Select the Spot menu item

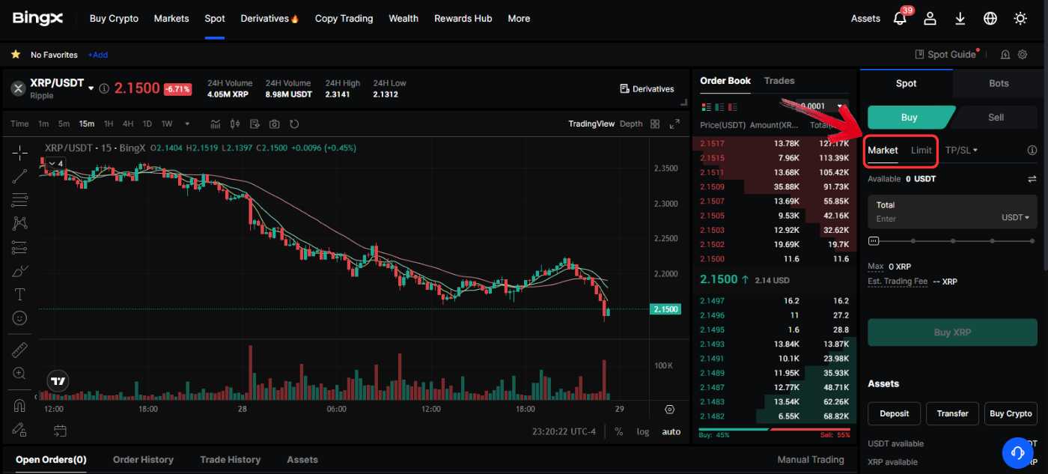215,19
